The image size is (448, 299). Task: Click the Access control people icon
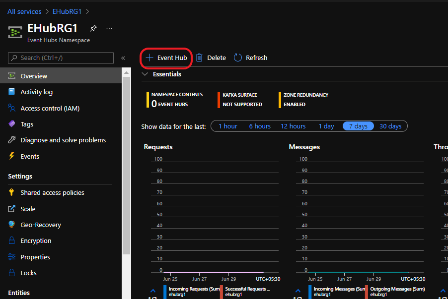pyautogui.click(x=12, y=108)
